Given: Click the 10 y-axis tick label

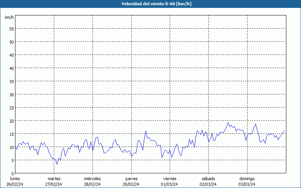Looking at the screenshot, I should tap(12, 147).
